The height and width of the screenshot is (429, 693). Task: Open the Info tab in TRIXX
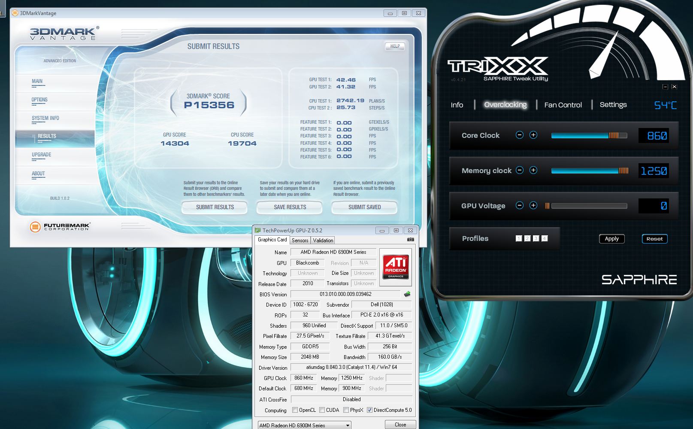point(457,105)
